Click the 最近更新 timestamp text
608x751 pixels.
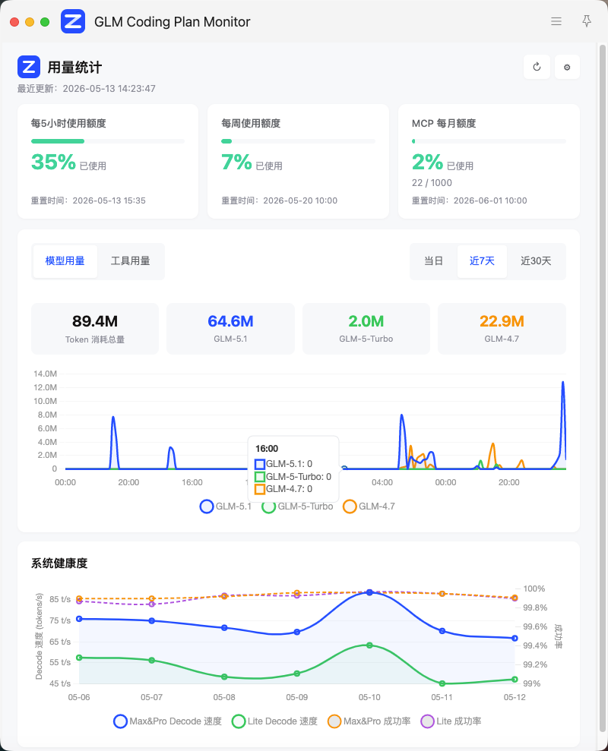[x=87, y=89]
